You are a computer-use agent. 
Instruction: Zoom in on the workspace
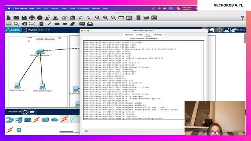pyautogui.click(x=98, y=18)
